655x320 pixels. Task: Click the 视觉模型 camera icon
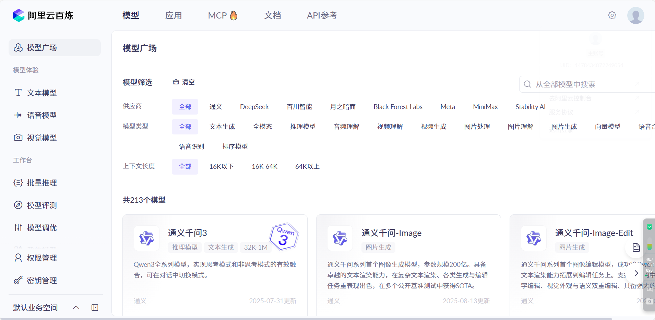pos(18,138)
